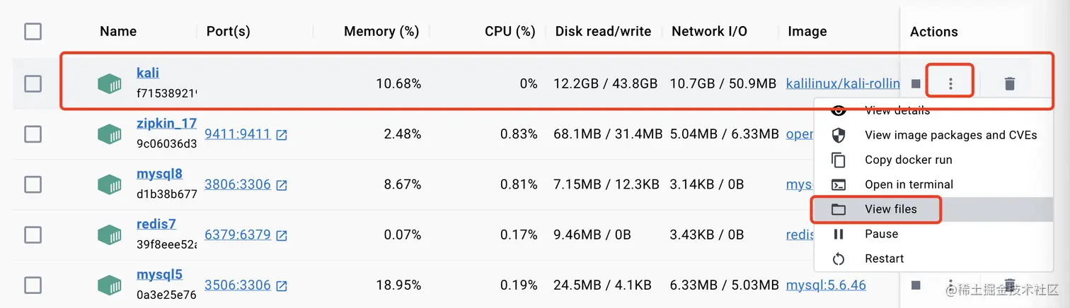Open kalilinux/kali-rolling image link
Screen dimensions: 1070x308
pos(842,83)
